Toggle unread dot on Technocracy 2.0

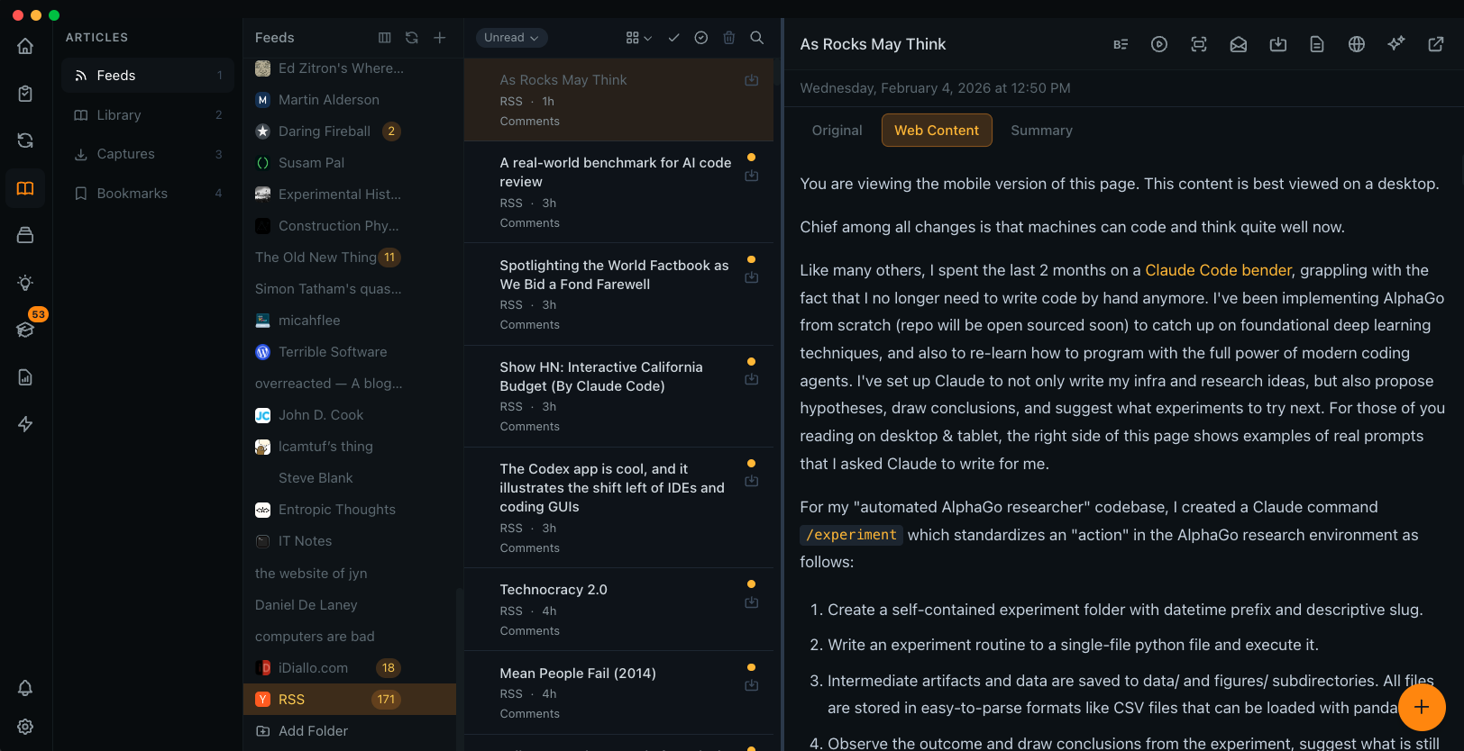pyautogui.click(x=751, y=584)
